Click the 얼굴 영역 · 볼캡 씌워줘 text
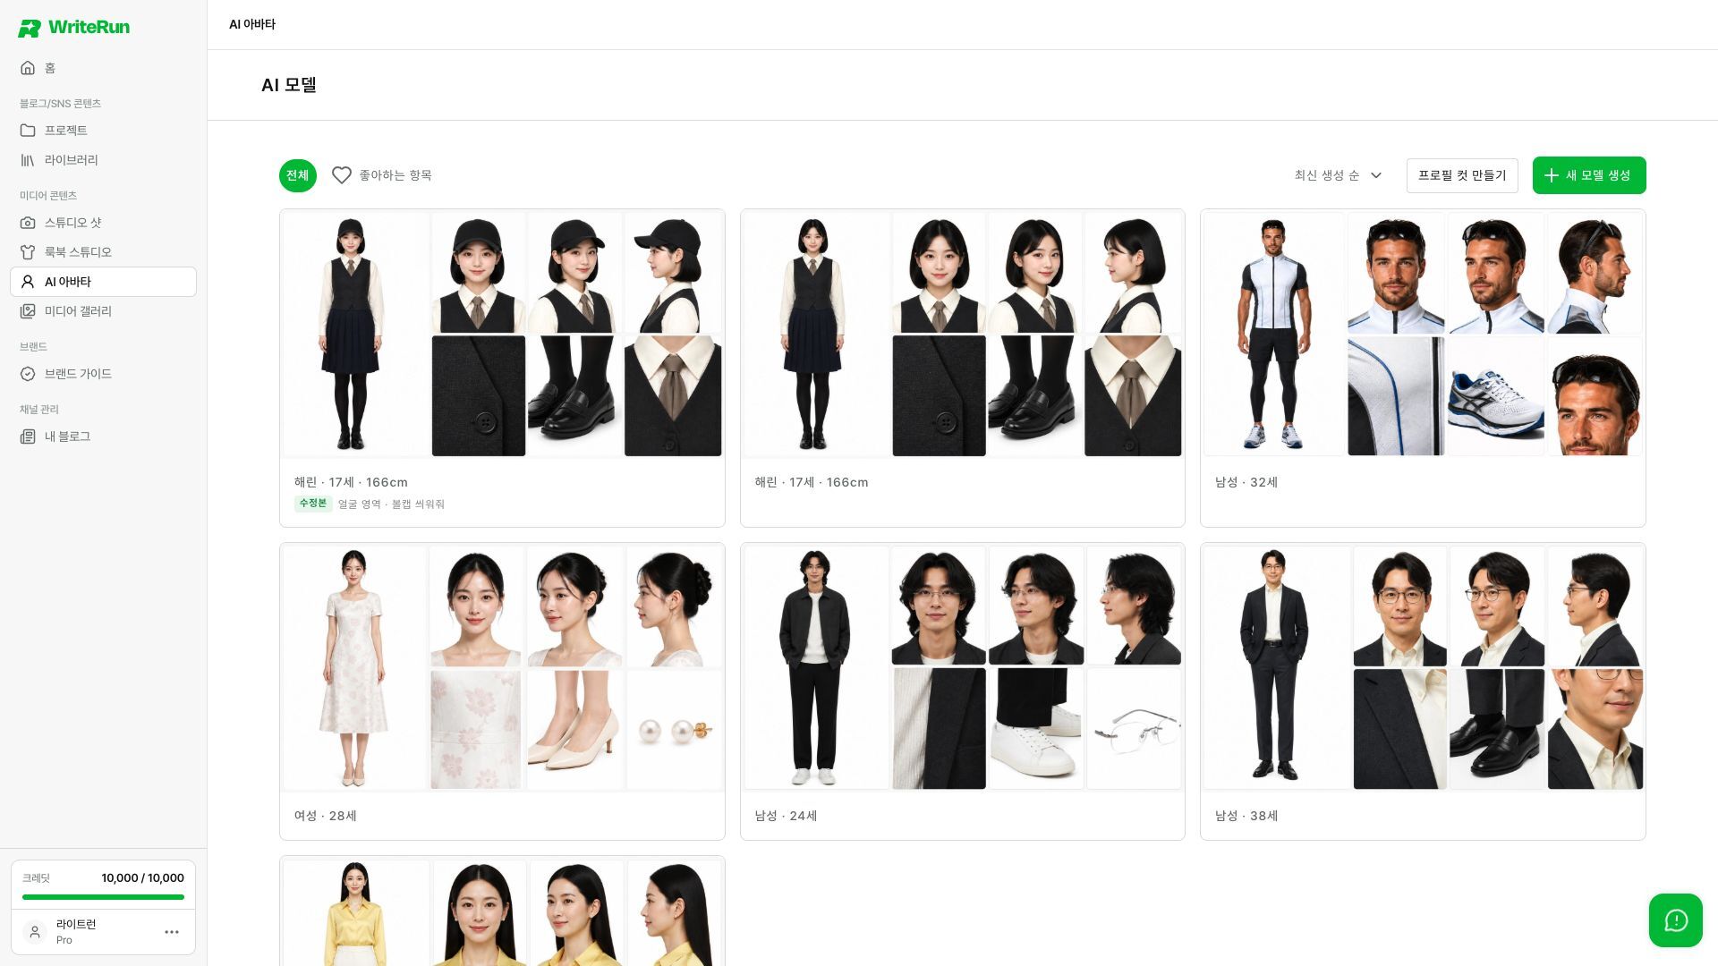This screenshot has height=966, width=1718. point(391,504)
